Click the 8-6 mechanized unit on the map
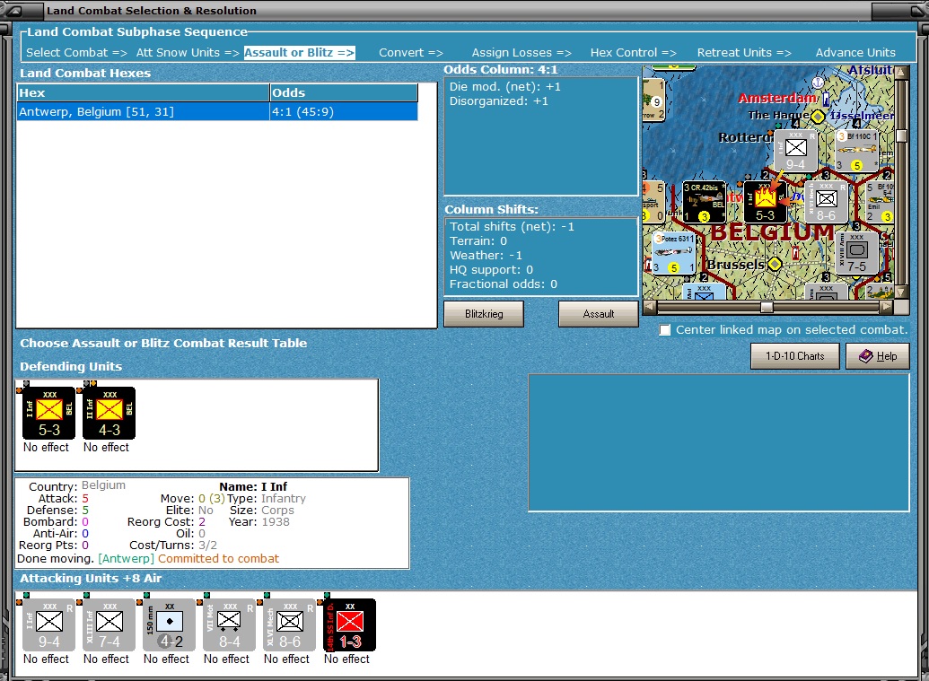929x681 pixels. pos(826,202)
